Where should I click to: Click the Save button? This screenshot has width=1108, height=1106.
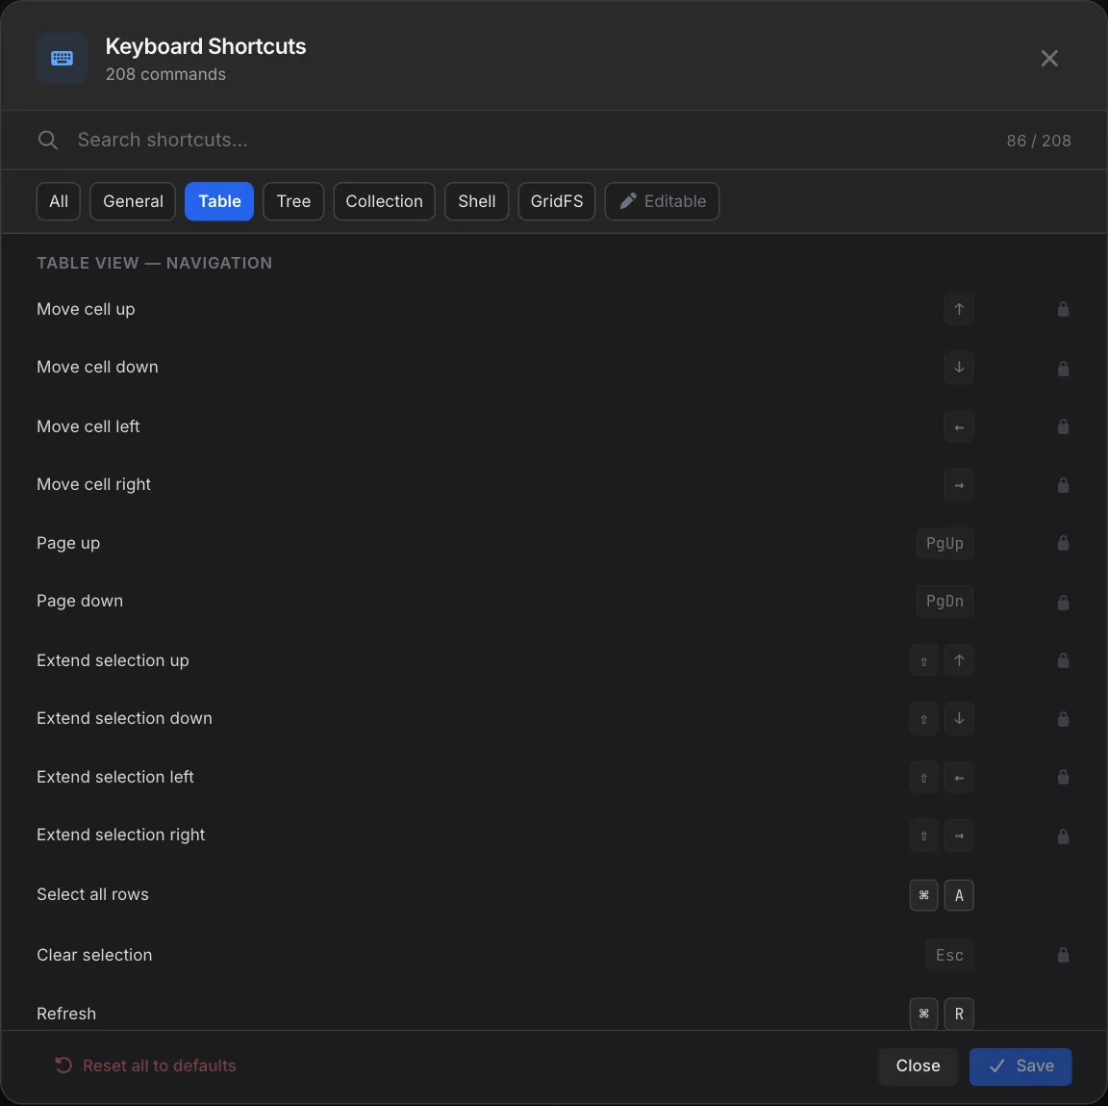tap(1020, 1067)
